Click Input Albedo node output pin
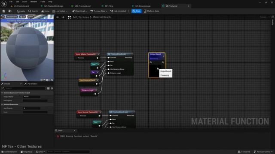Viewport: 275px width, 154px height. tap(98, 58)
